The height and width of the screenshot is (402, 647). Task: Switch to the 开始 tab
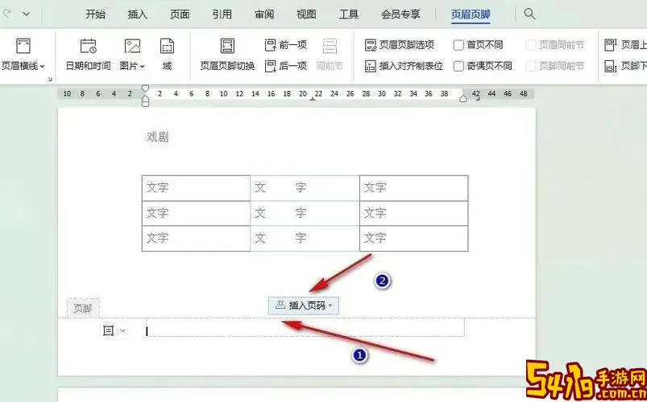95,14
